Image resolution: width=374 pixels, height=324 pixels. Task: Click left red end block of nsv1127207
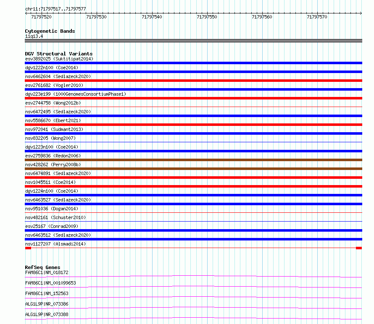(x=28, y=248)
